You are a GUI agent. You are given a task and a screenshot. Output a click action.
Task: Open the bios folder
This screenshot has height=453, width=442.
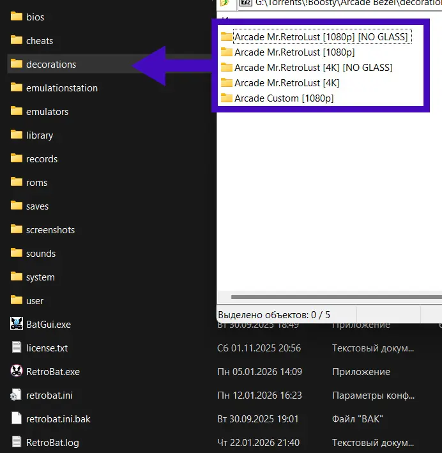pos(35,17)
